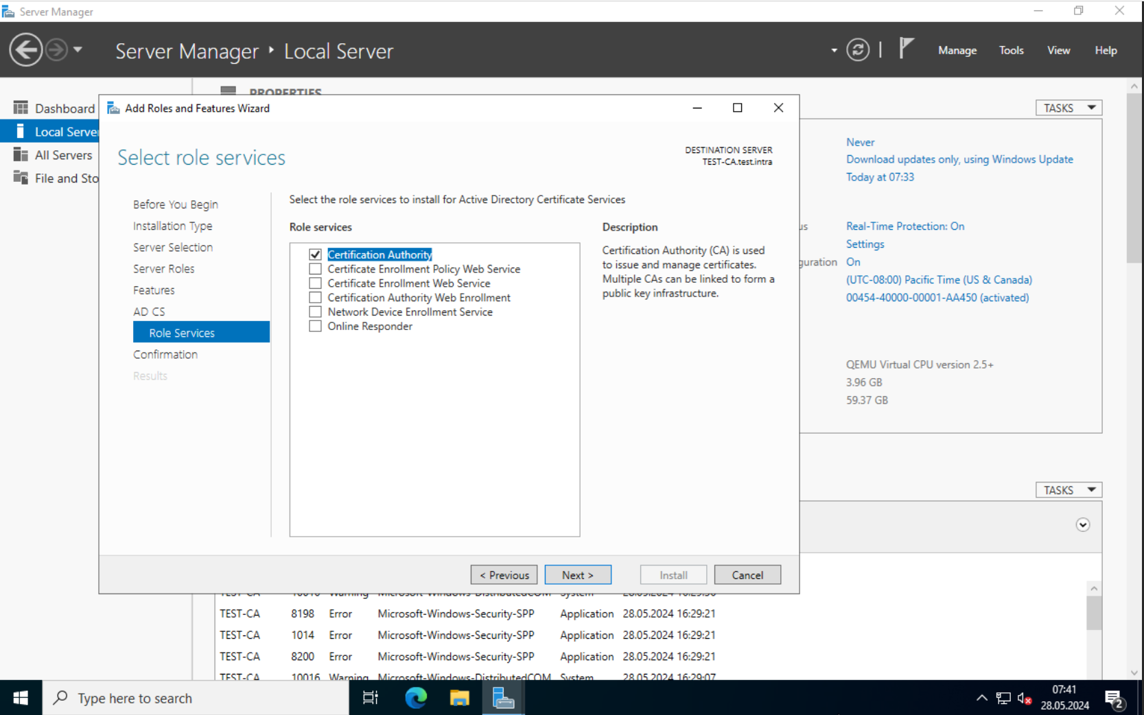Check Network Device Enrollment Service

tap(316, 312)
